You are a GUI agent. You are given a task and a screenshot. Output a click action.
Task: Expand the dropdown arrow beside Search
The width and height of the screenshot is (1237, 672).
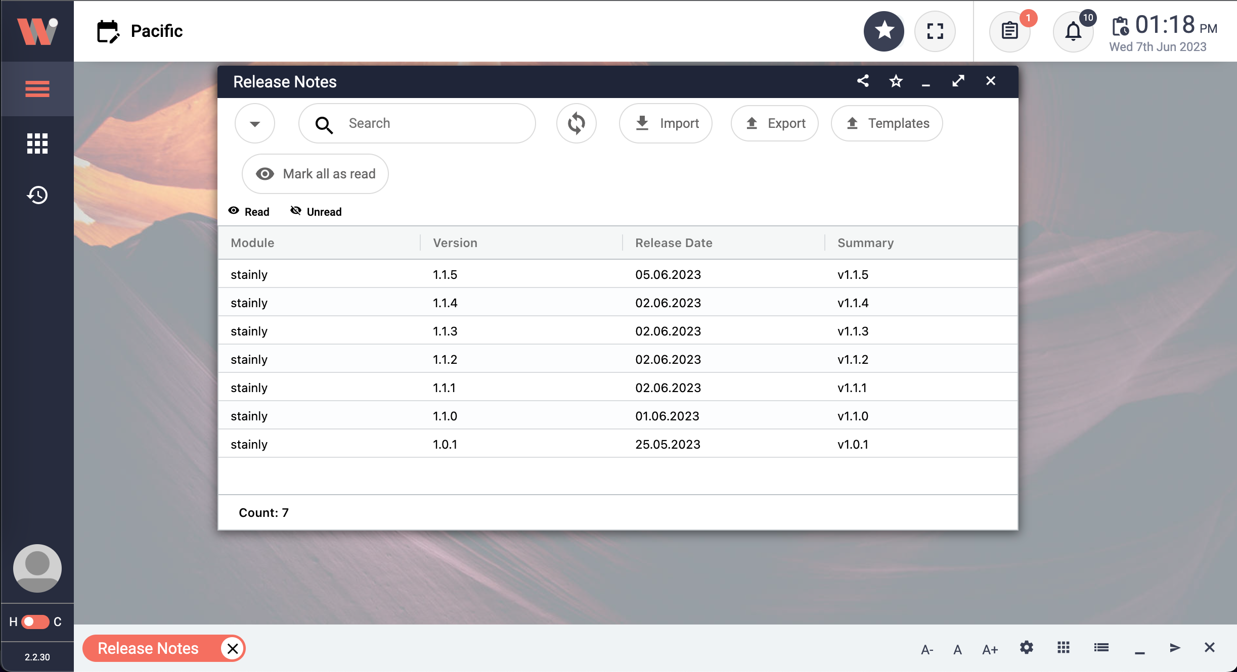click(255, 123)
